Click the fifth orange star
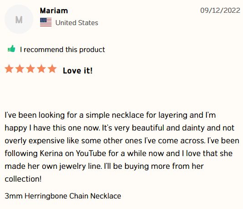This screenshot has height=209, width=243. (52, 69)
